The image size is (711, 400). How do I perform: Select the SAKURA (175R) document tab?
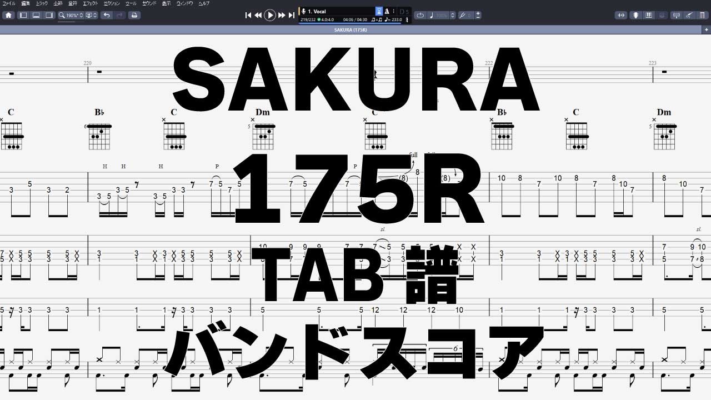[351, 29]
